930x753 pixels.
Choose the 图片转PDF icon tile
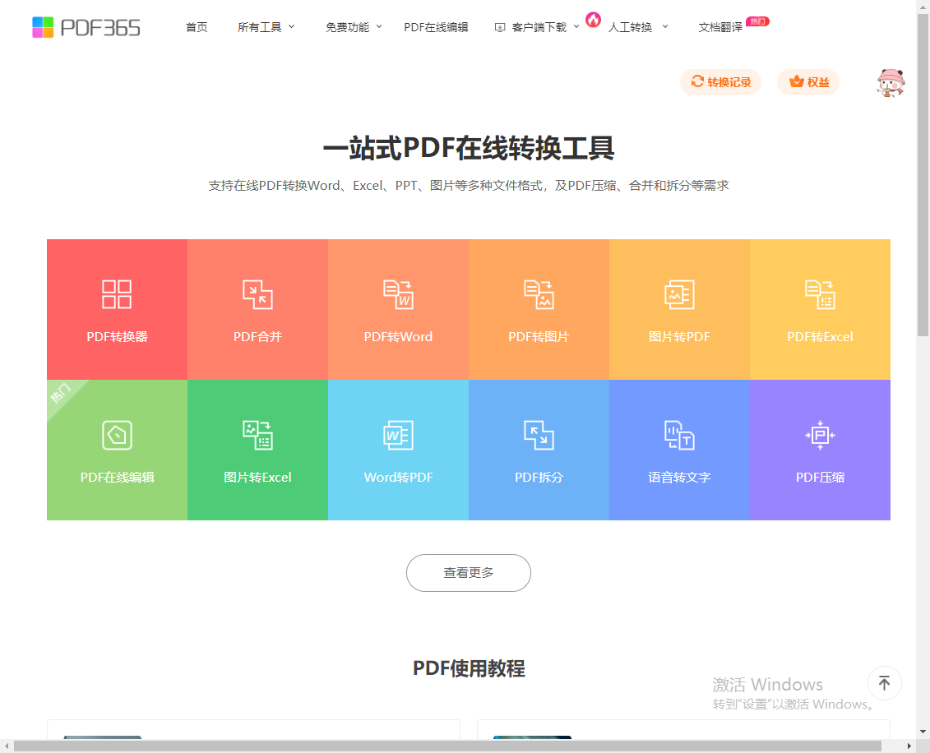coord(679,294)
